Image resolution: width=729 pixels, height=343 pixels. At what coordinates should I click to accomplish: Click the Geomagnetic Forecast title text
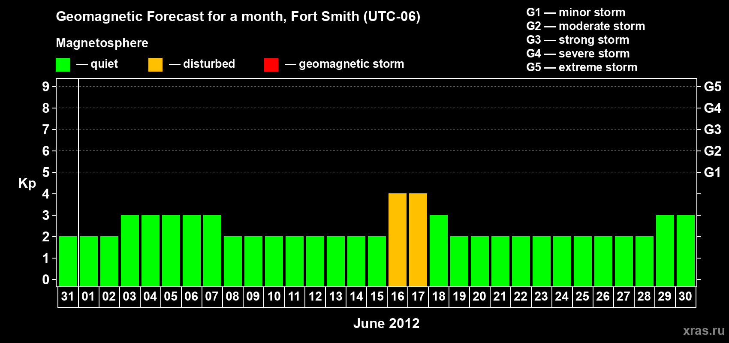[238, 17]
